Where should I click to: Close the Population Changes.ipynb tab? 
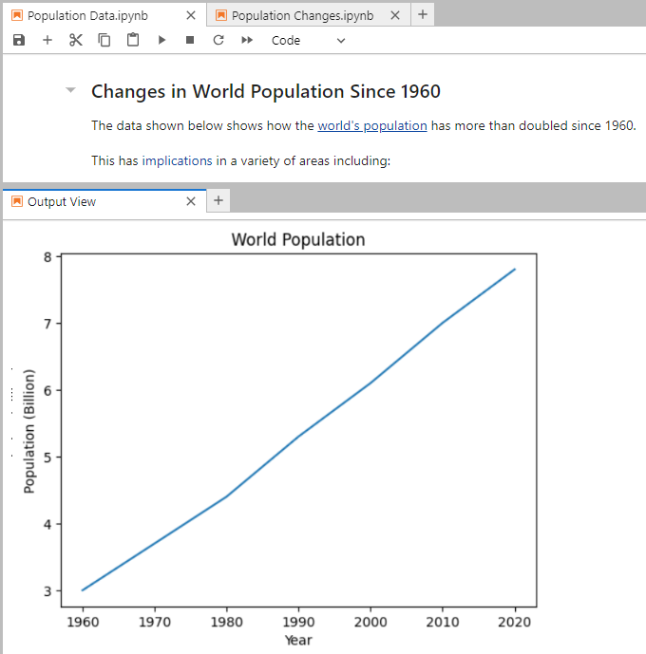(394, 15)
